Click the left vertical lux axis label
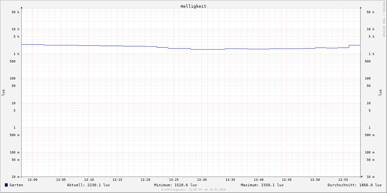The height and width of the screenshot is (193, 387). 3,92
